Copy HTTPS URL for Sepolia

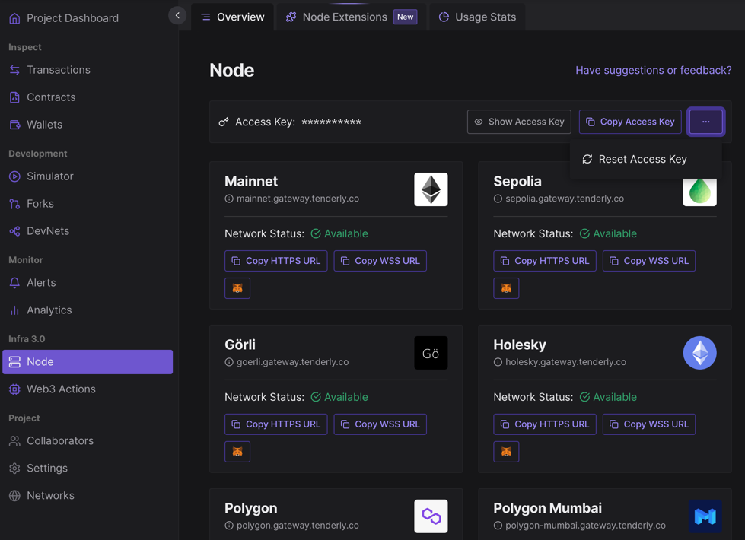pos(545,261)
